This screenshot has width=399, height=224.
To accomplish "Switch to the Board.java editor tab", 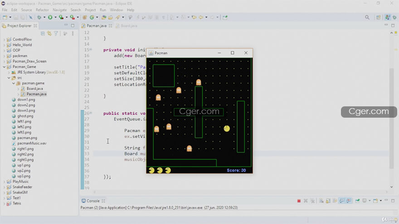I will coord(127,26).
